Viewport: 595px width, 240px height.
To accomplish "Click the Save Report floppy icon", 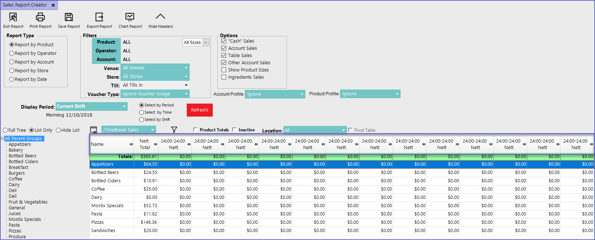I will [69, 17].
